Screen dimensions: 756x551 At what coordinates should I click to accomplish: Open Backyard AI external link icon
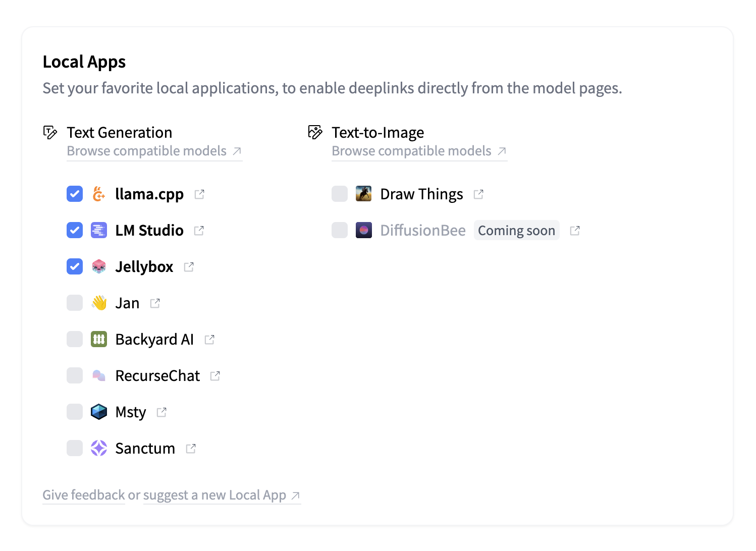point(209,340)
